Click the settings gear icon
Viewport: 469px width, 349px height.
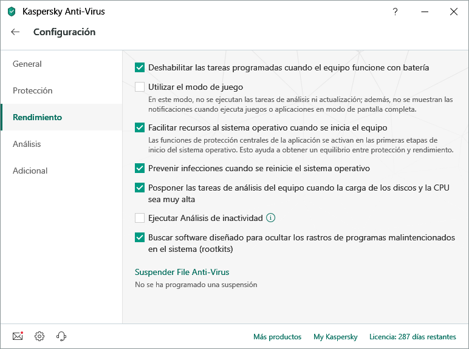point(39,336)
